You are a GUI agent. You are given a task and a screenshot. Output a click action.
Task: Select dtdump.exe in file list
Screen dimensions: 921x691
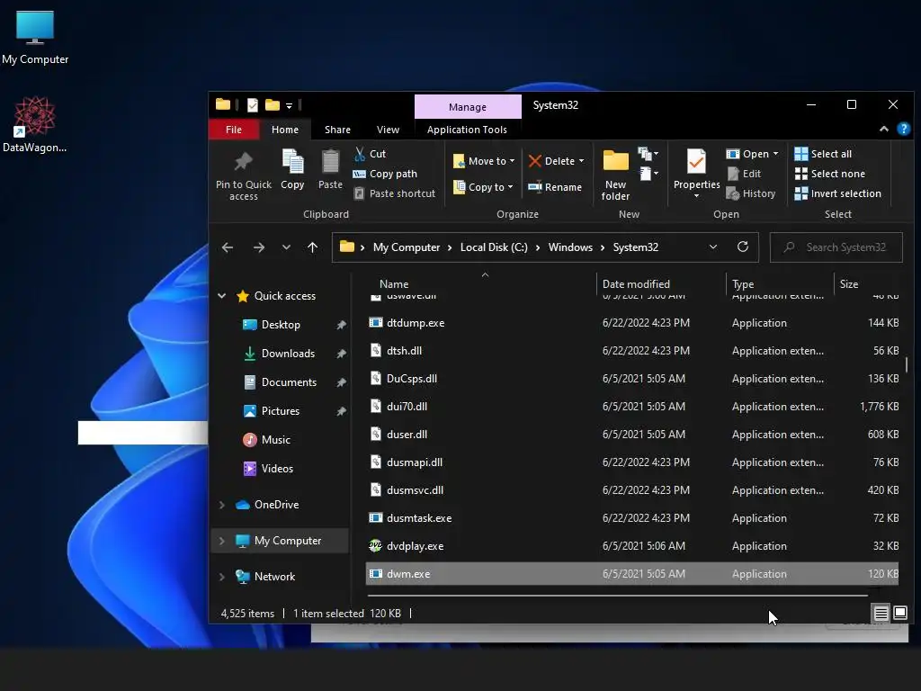click(x=632, y=323)
